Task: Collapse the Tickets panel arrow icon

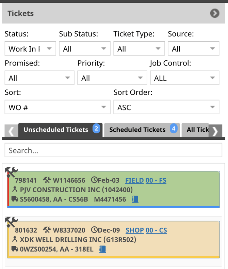Action: click(215, 13)
